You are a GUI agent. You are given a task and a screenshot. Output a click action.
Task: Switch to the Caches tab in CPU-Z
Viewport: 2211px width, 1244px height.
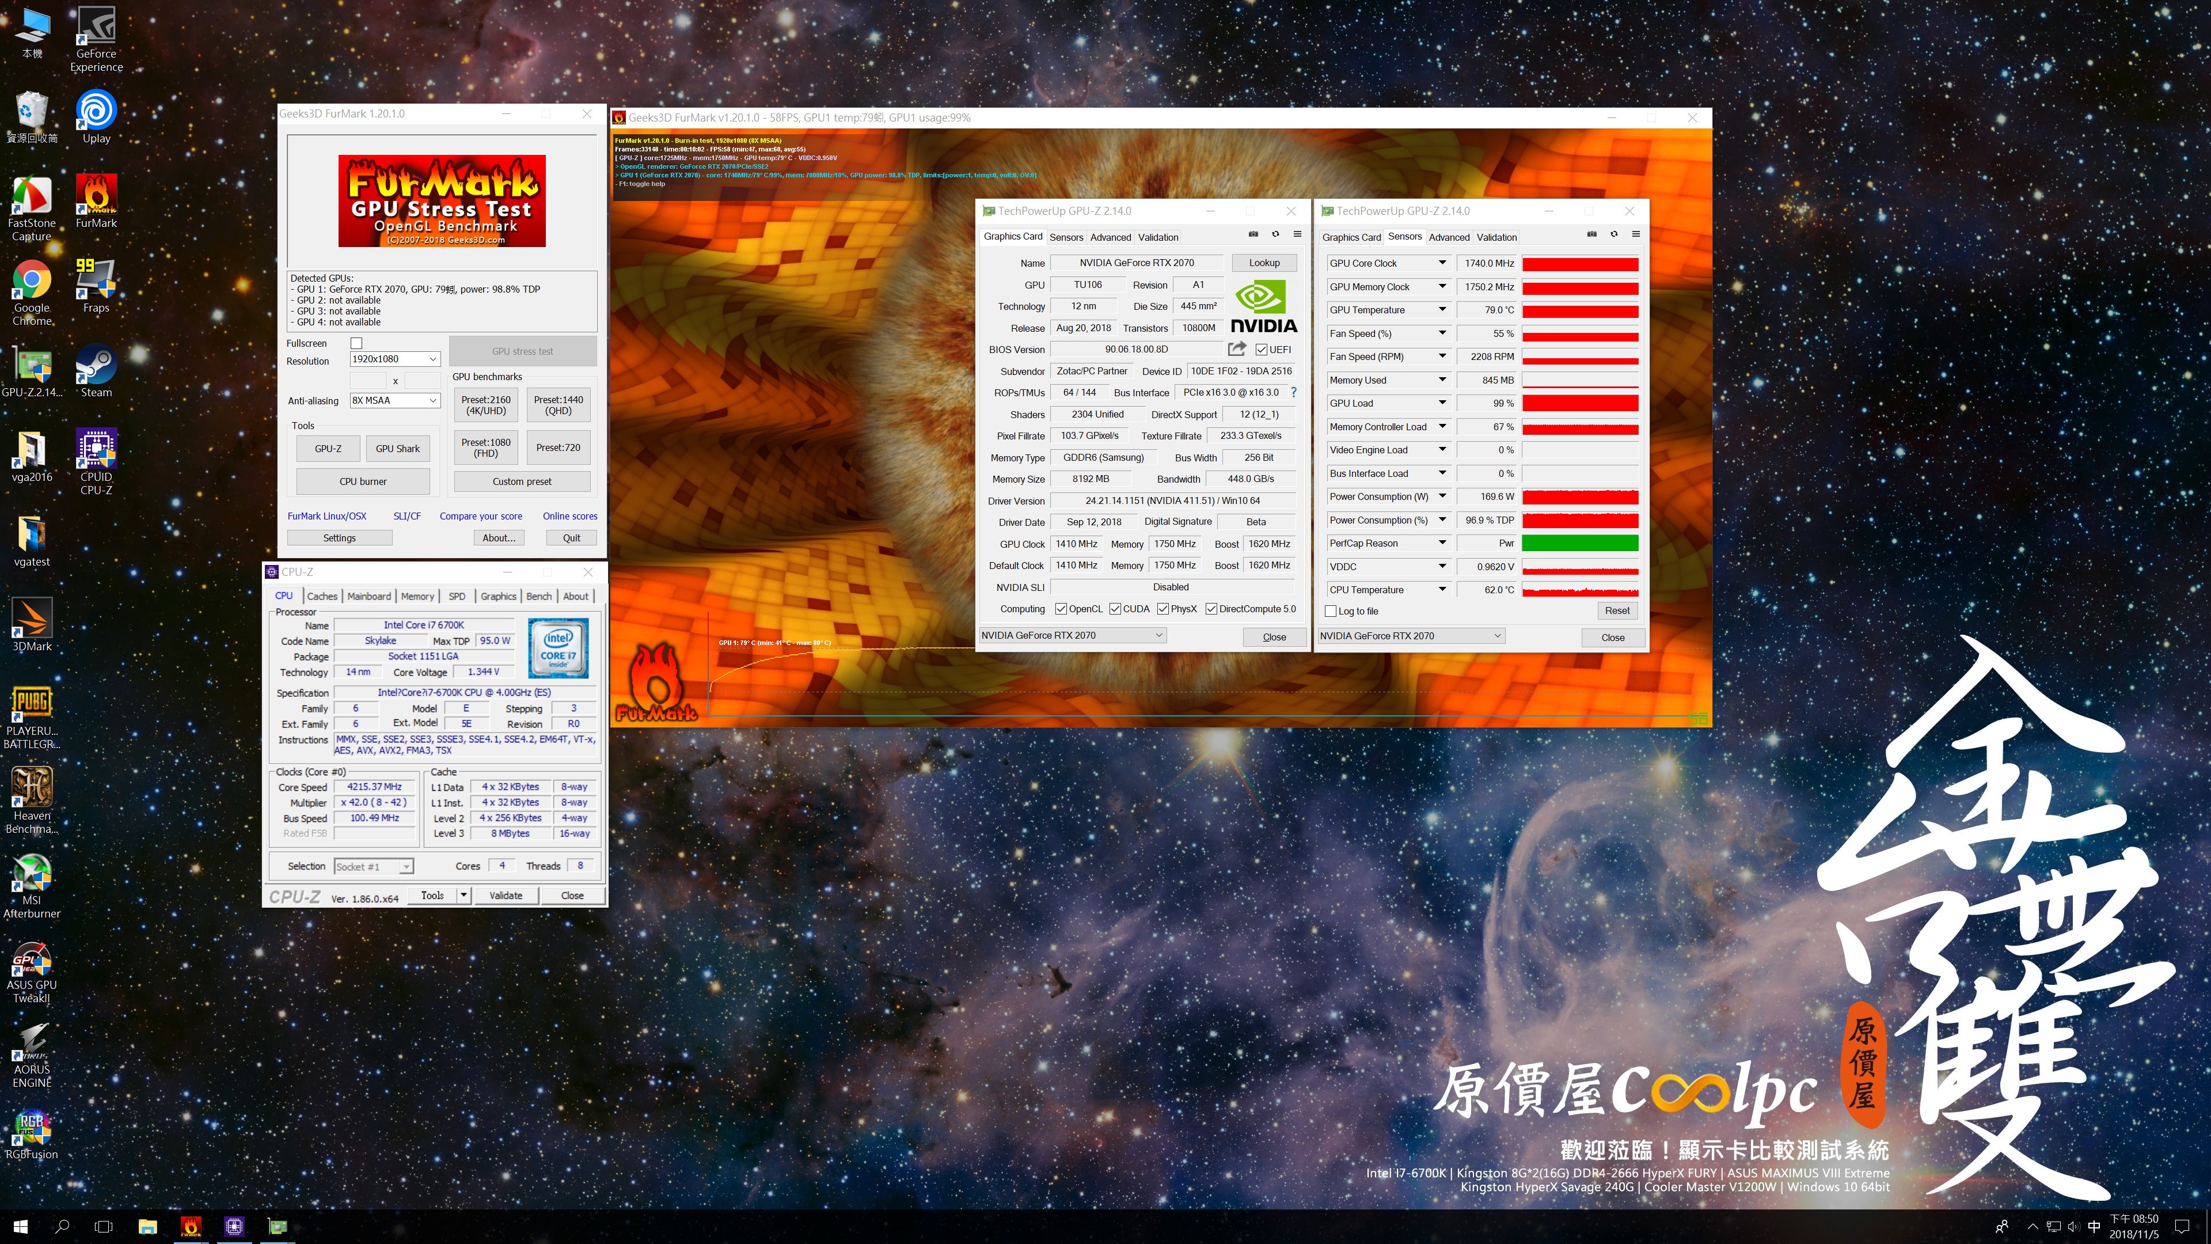(x=322, y=596)
